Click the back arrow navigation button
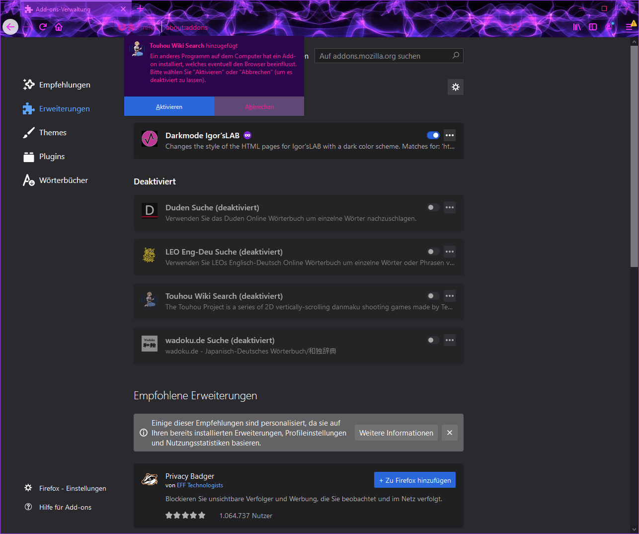Screen dimensions: 639x534 pos(10,27)
